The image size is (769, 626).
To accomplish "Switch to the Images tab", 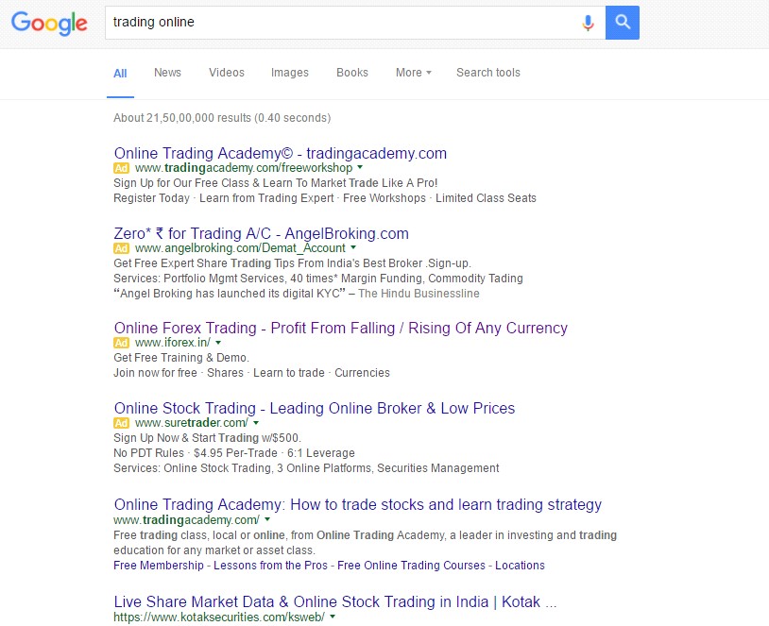I will (x=290, y=73).
